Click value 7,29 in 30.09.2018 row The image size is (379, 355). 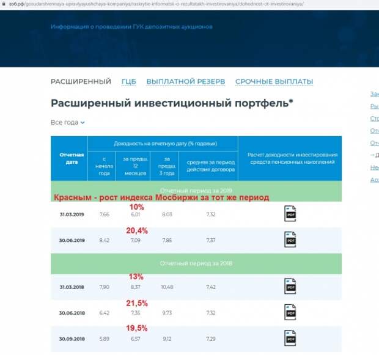[x=211, y=339]
